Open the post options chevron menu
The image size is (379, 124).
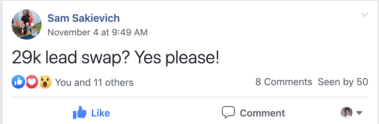point(364,15)
